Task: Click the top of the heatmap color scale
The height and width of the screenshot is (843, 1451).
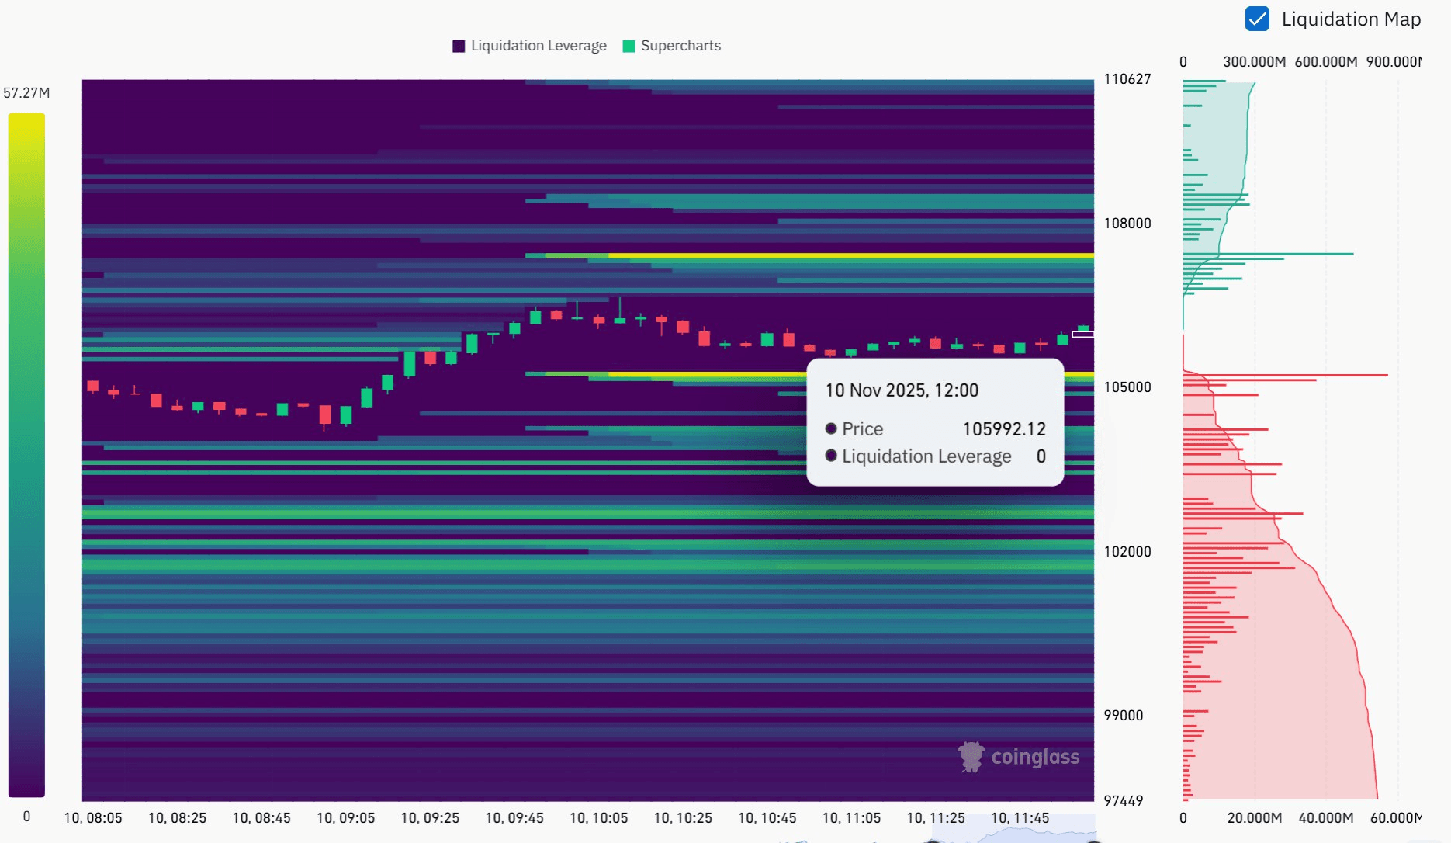Action: pyautogui.click(x=26, y=118)
